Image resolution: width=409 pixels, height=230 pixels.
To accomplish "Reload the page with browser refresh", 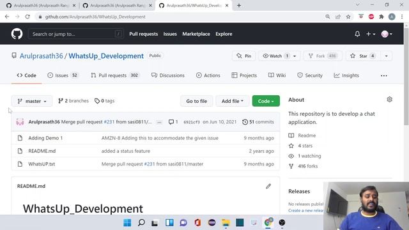I will click(x=27, y=17).
